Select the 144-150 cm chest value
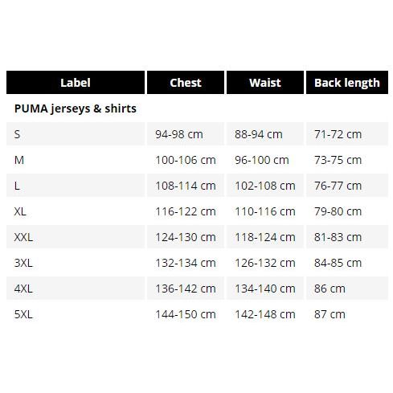 [186, 314]
